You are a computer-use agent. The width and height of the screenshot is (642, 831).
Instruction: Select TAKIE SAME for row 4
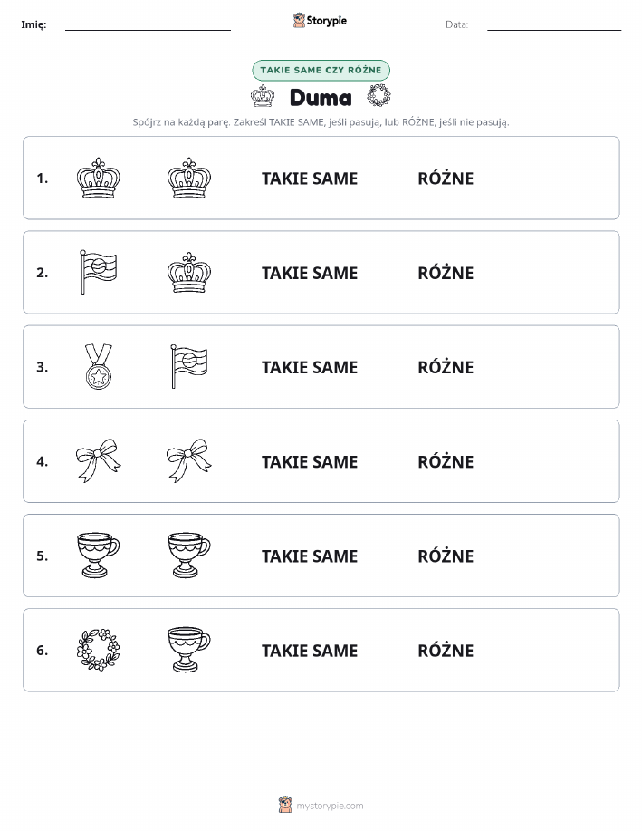[x=310, y=461]
